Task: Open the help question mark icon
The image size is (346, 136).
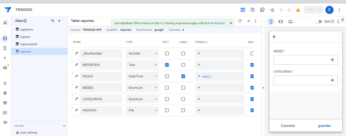Action: coord(253,10)
